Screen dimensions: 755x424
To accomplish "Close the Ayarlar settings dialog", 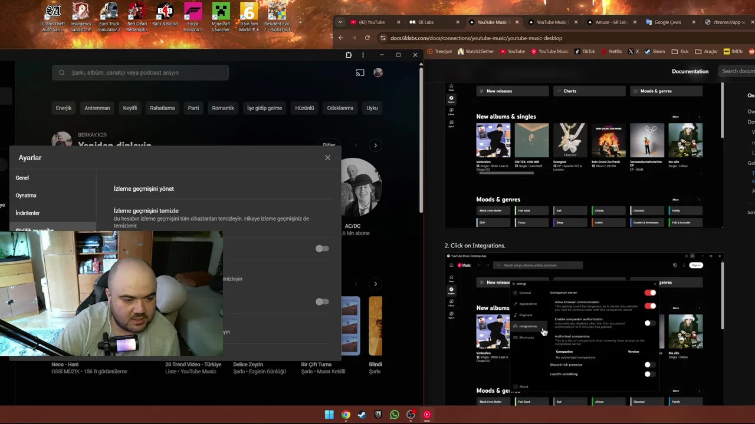I will (327, 158).
